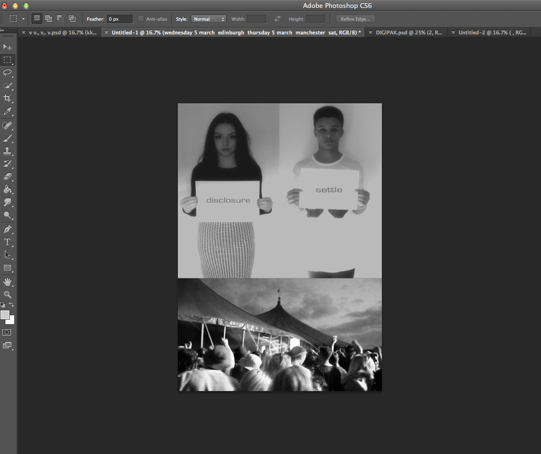Choose New selection mode

[37, 19]
